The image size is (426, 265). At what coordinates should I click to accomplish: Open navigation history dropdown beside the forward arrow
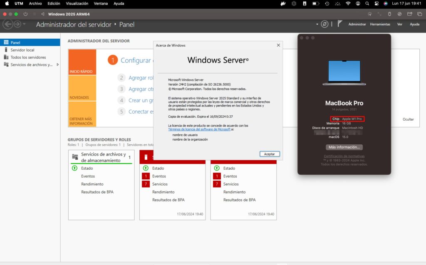coord(24,24)
